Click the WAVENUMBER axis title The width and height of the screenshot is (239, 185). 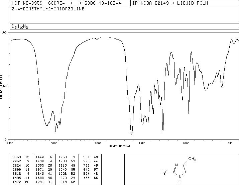coord(120,146)
